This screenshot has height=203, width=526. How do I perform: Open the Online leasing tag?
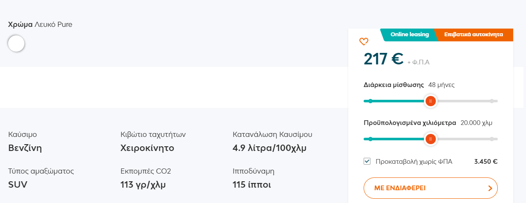409,35
